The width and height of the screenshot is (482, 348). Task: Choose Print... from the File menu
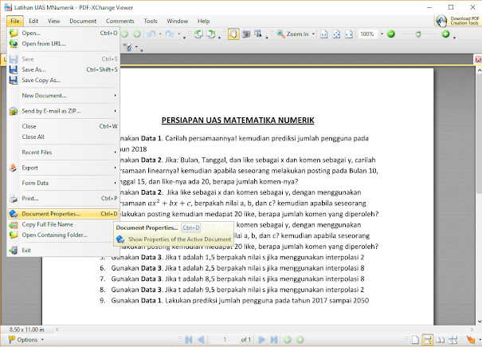(x=63, y=198)
